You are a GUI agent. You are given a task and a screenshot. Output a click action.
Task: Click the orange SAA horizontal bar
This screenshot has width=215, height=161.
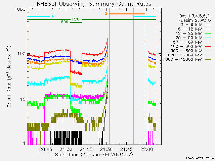click(127, 14)
